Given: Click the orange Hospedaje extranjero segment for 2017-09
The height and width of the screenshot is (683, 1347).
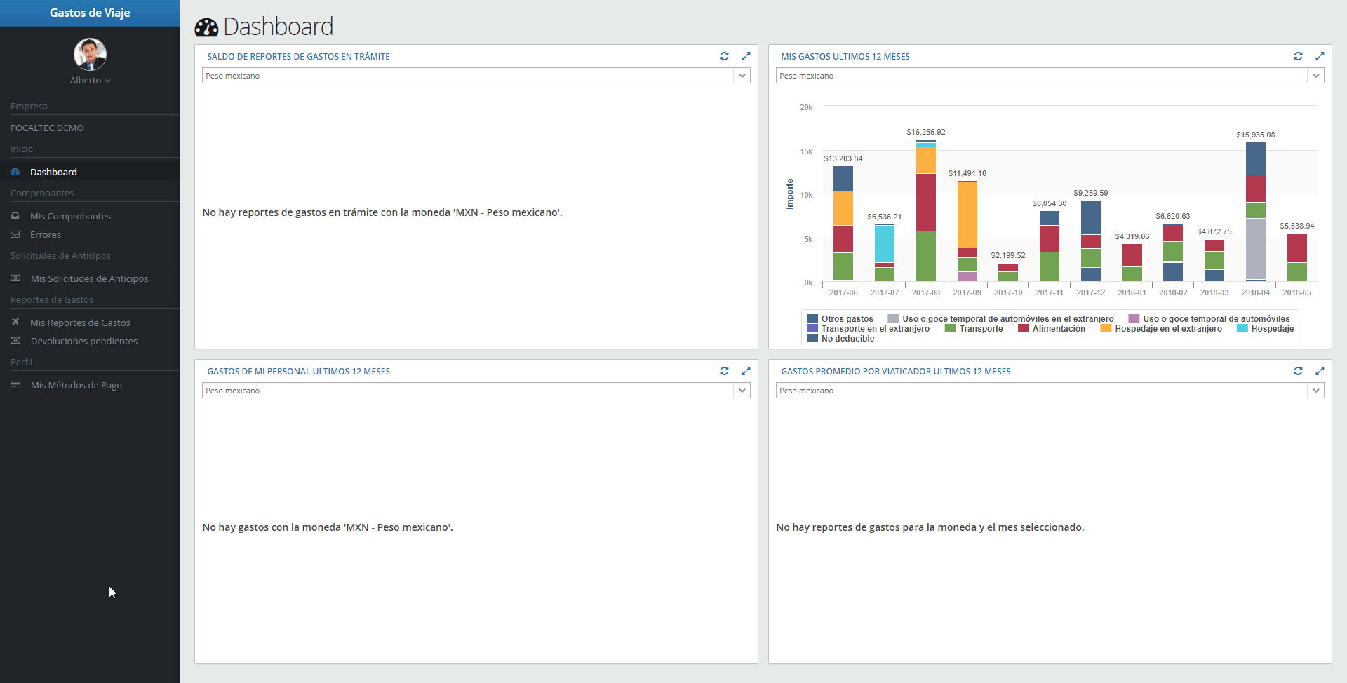Looking at the screenshot, I should (x=967, y=215).
